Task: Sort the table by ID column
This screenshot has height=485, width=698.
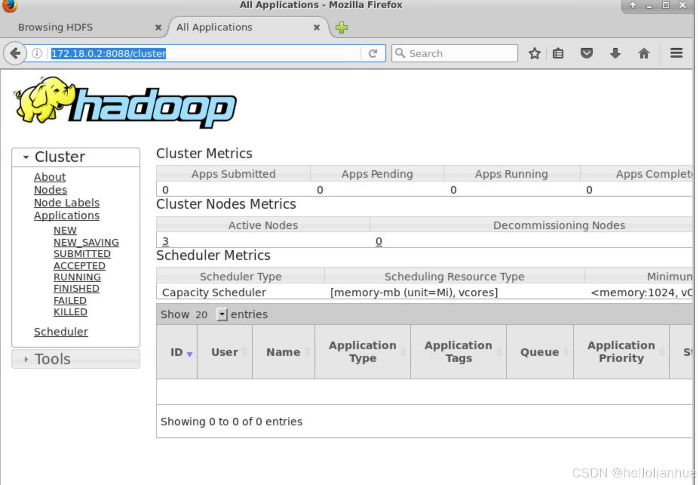Action: point(177,352)
